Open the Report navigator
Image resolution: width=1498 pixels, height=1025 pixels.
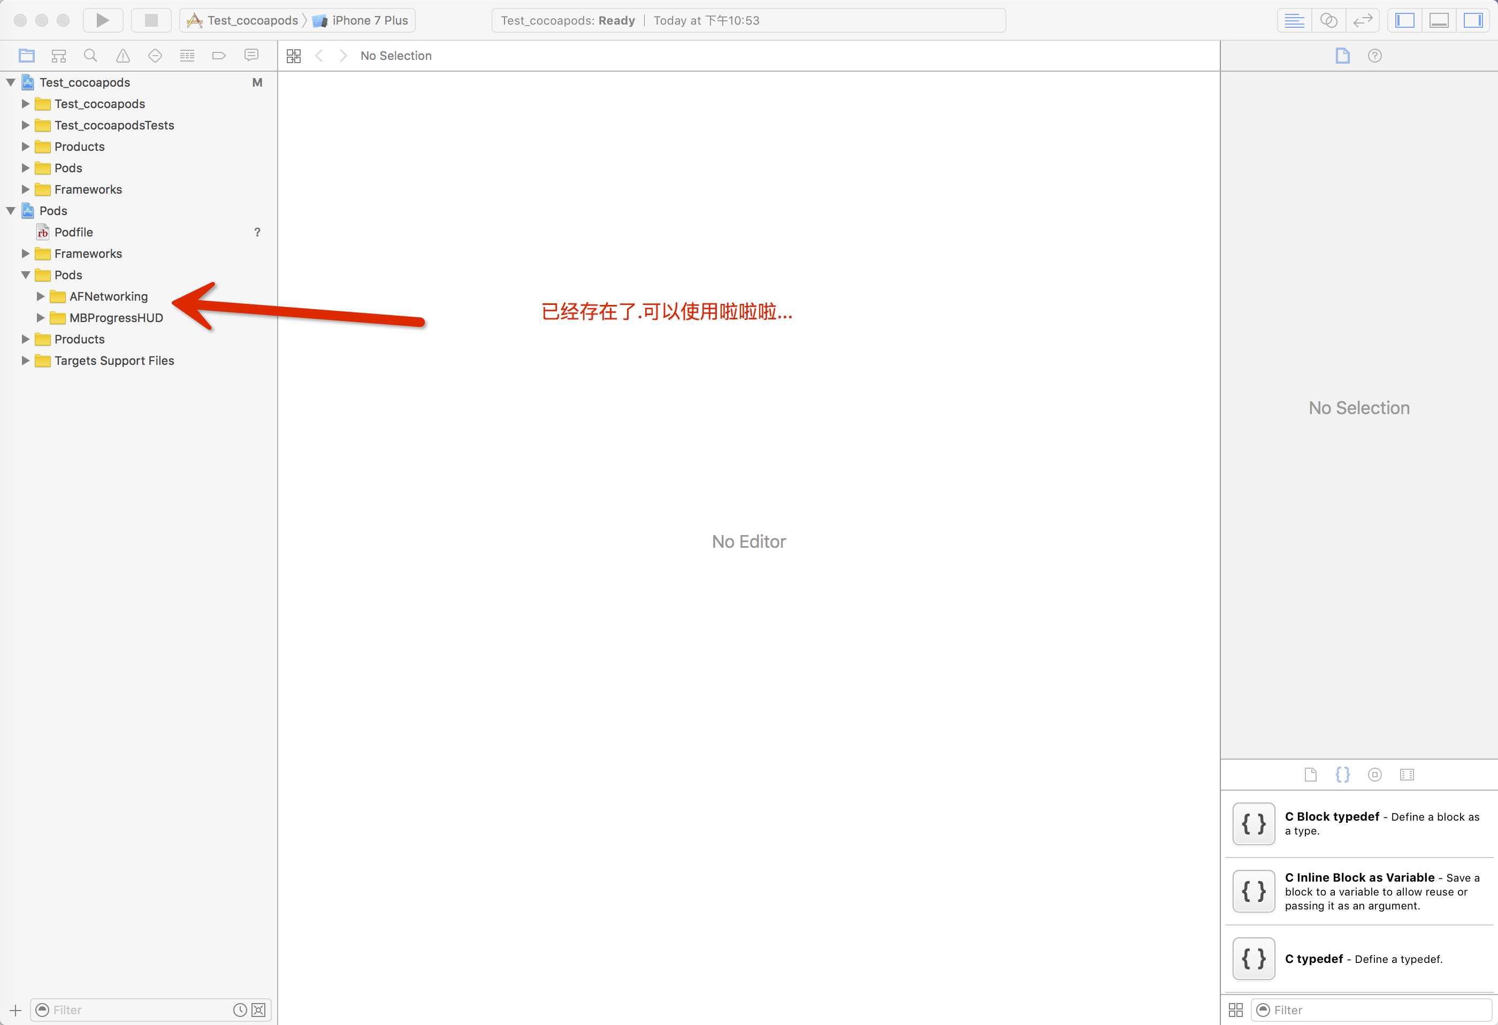[x=251, y=56]
